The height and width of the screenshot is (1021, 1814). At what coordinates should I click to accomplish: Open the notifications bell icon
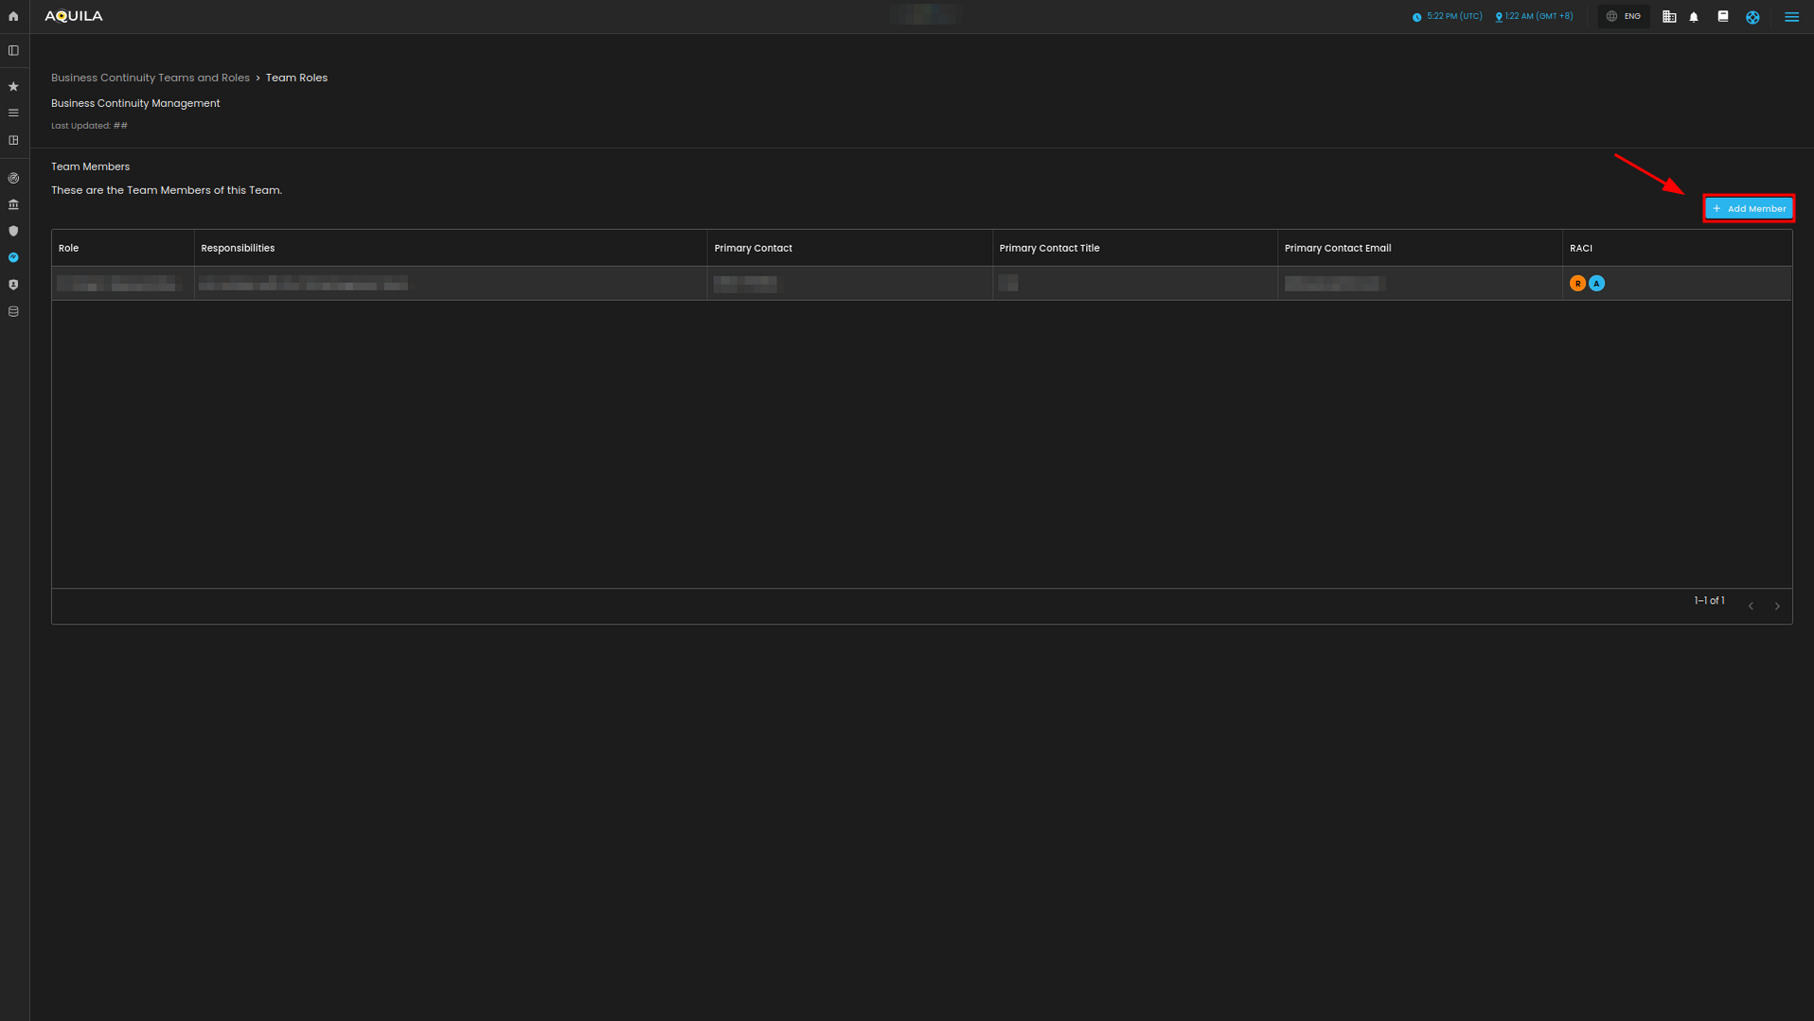pos(1694,17)
